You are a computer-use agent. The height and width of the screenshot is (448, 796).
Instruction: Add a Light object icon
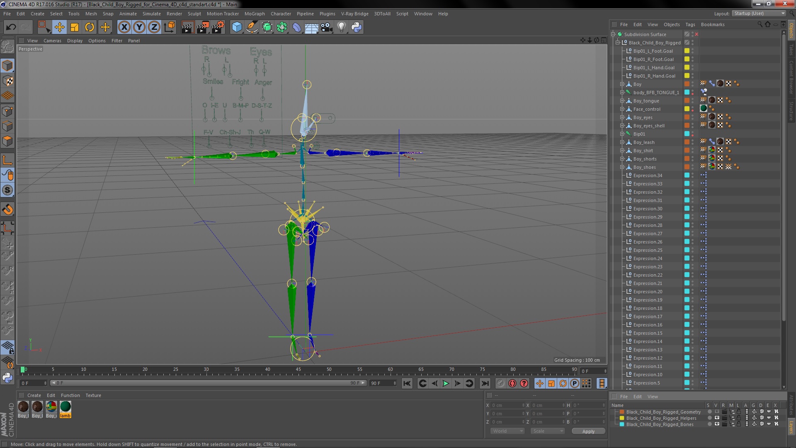342,27
